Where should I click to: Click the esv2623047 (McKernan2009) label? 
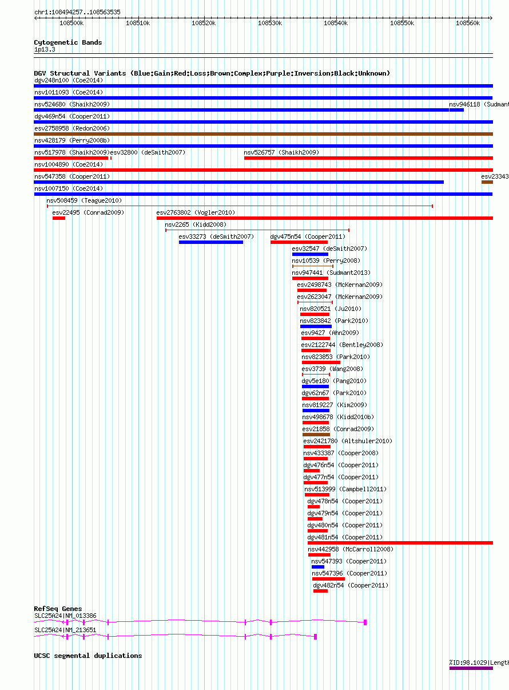(x=340, y=297)
